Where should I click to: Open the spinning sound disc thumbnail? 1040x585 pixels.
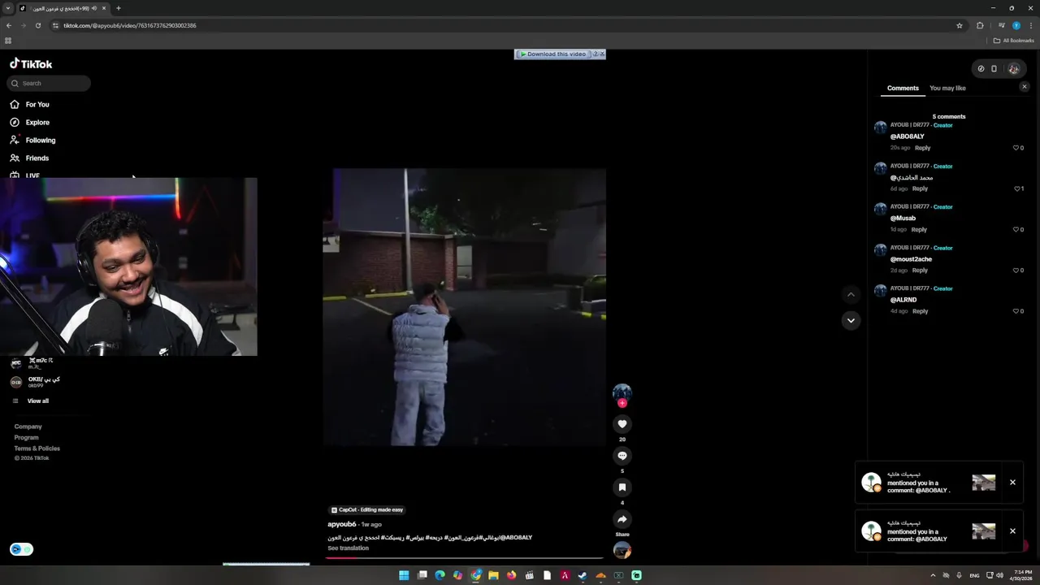click(x=622, y=551)
